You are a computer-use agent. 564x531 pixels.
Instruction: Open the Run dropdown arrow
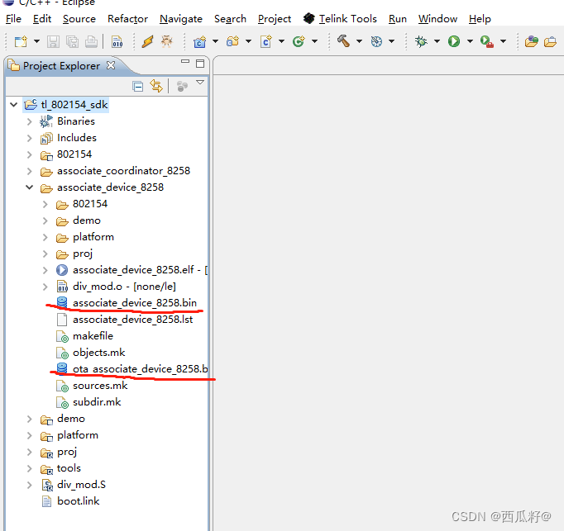pos(470,41)
